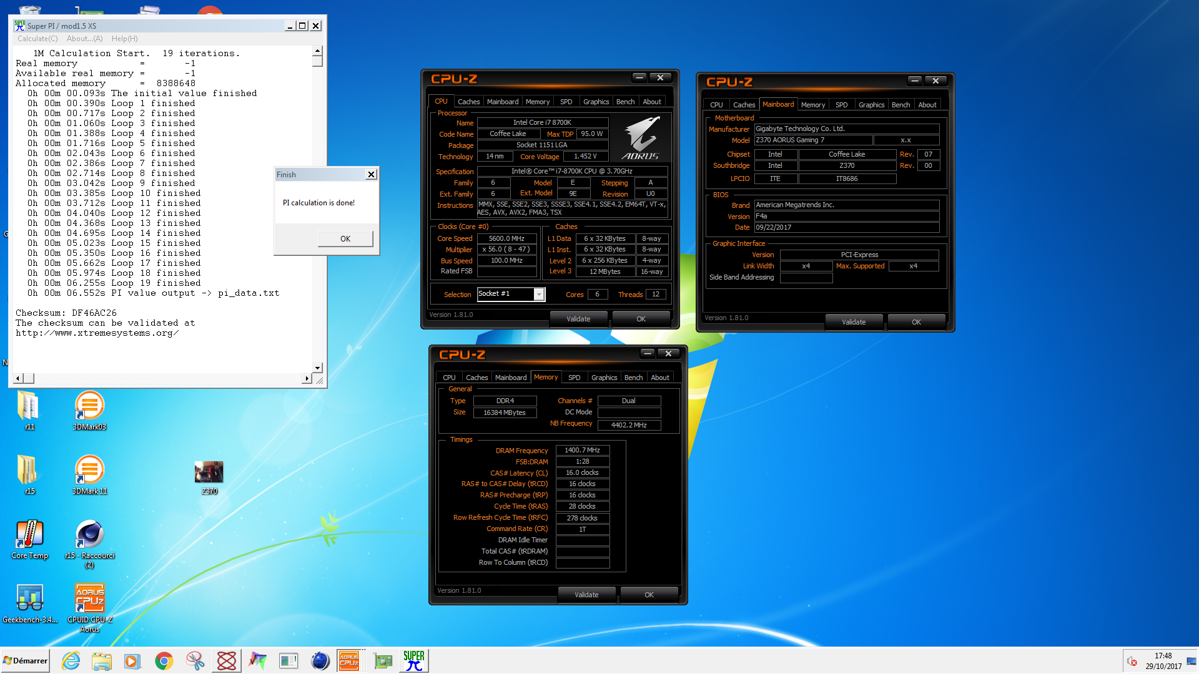
Task: Click the volume tray icon
Action: 1132,661
